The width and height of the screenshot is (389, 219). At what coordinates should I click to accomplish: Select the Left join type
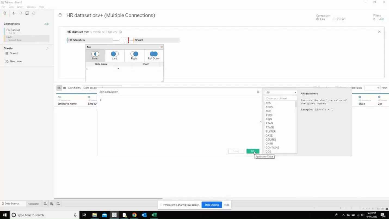coord(115,56)
